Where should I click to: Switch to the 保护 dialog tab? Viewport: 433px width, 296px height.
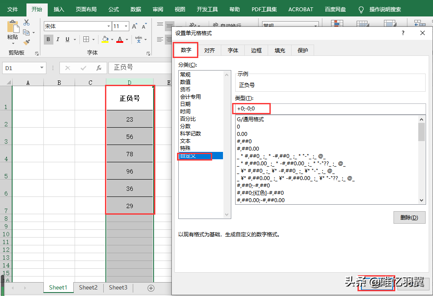[303, 50]
